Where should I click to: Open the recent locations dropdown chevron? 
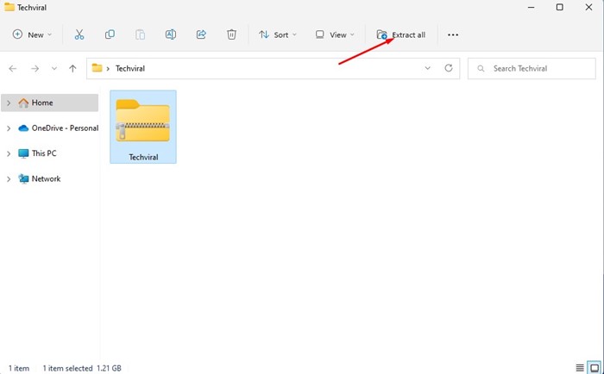tap(54, 68)
